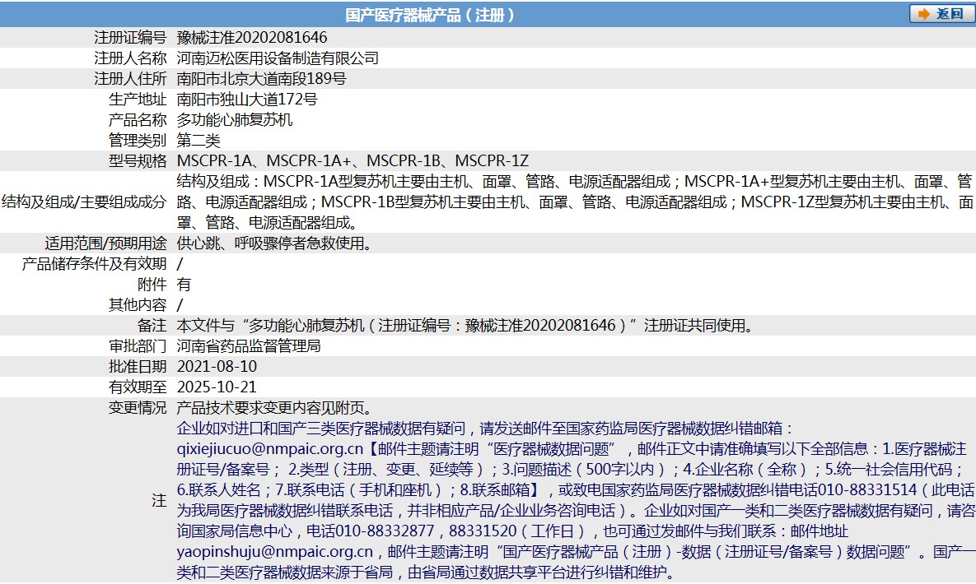Image resolution: width=976 pixels, height=584 pixels.
Task: Click the 备注 row text about 注册证共同使用
Action: pos(465,326)
